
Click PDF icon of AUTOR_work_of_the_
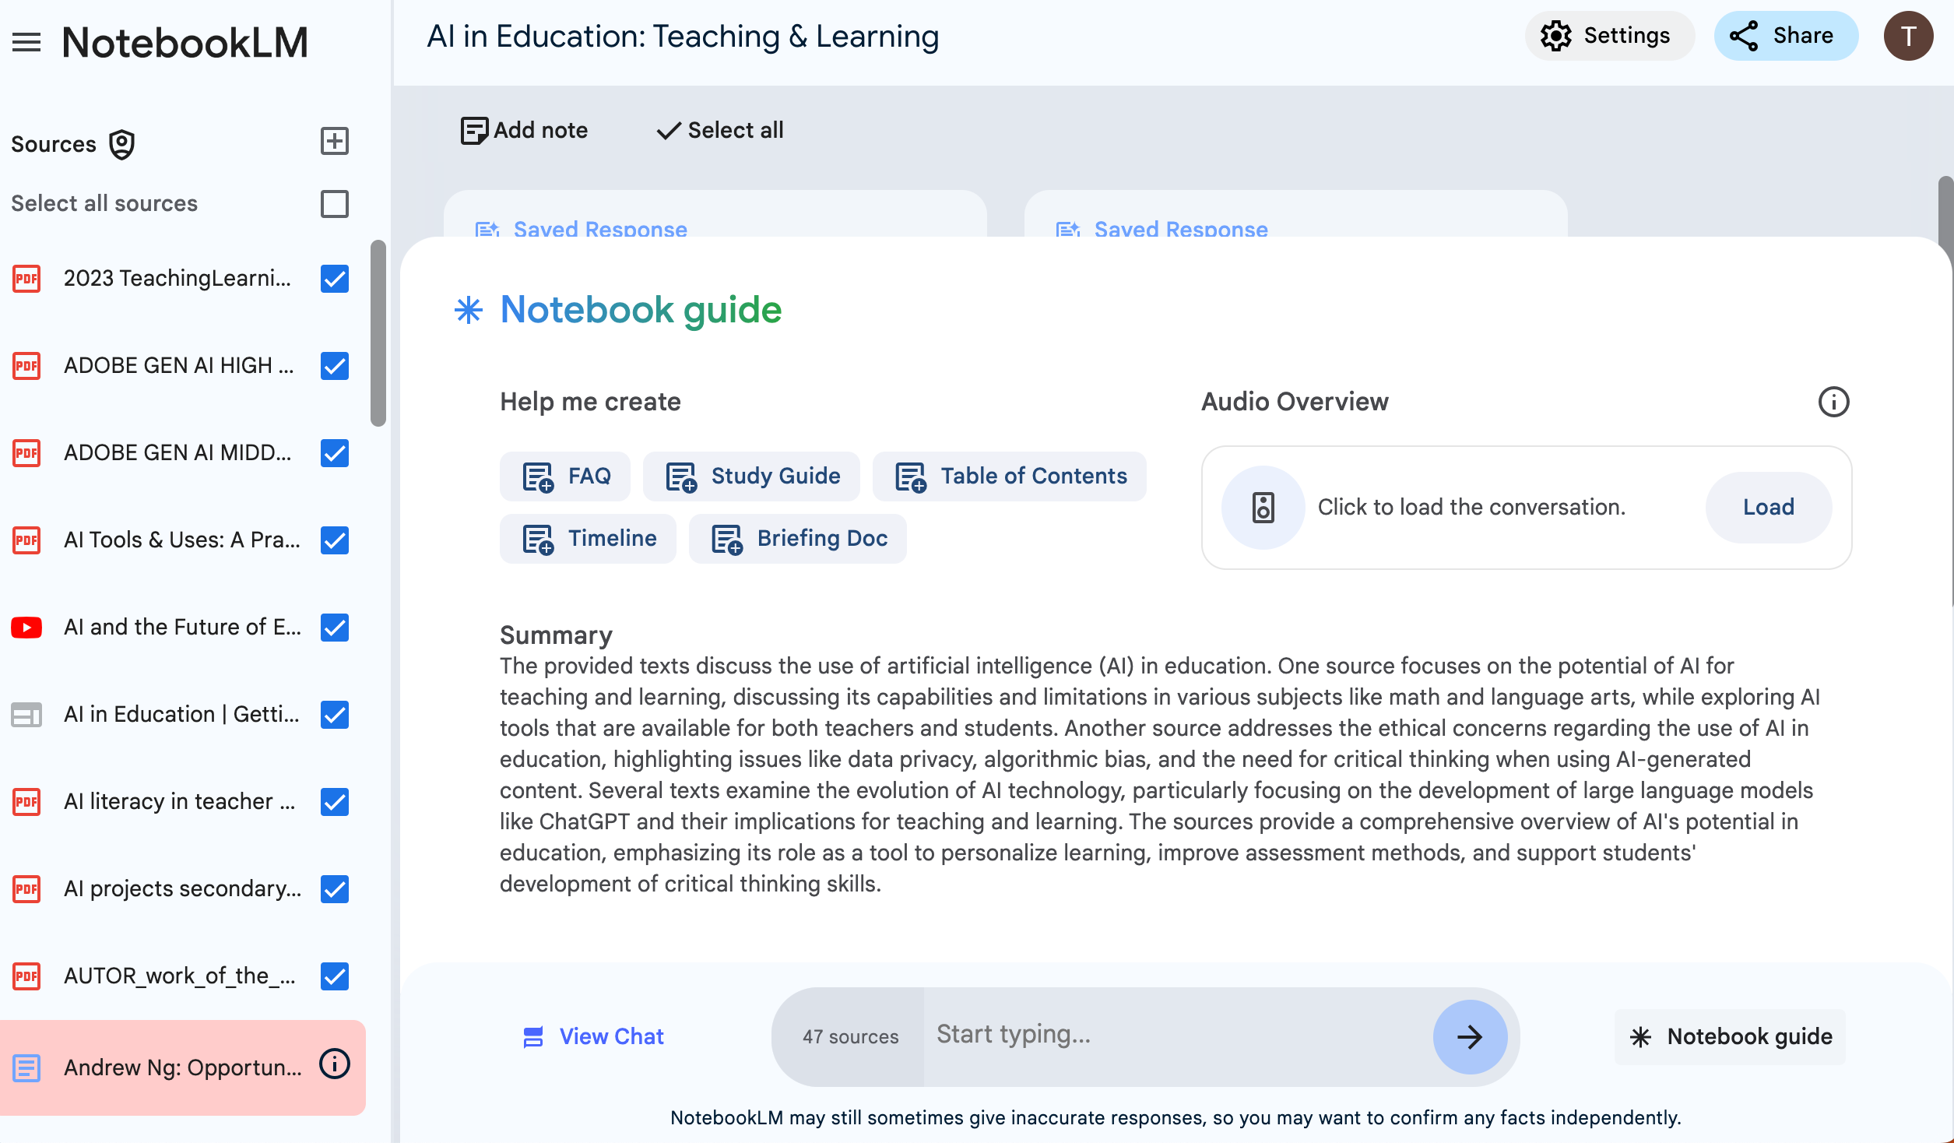pyautogui.click(x=26, y=976)
